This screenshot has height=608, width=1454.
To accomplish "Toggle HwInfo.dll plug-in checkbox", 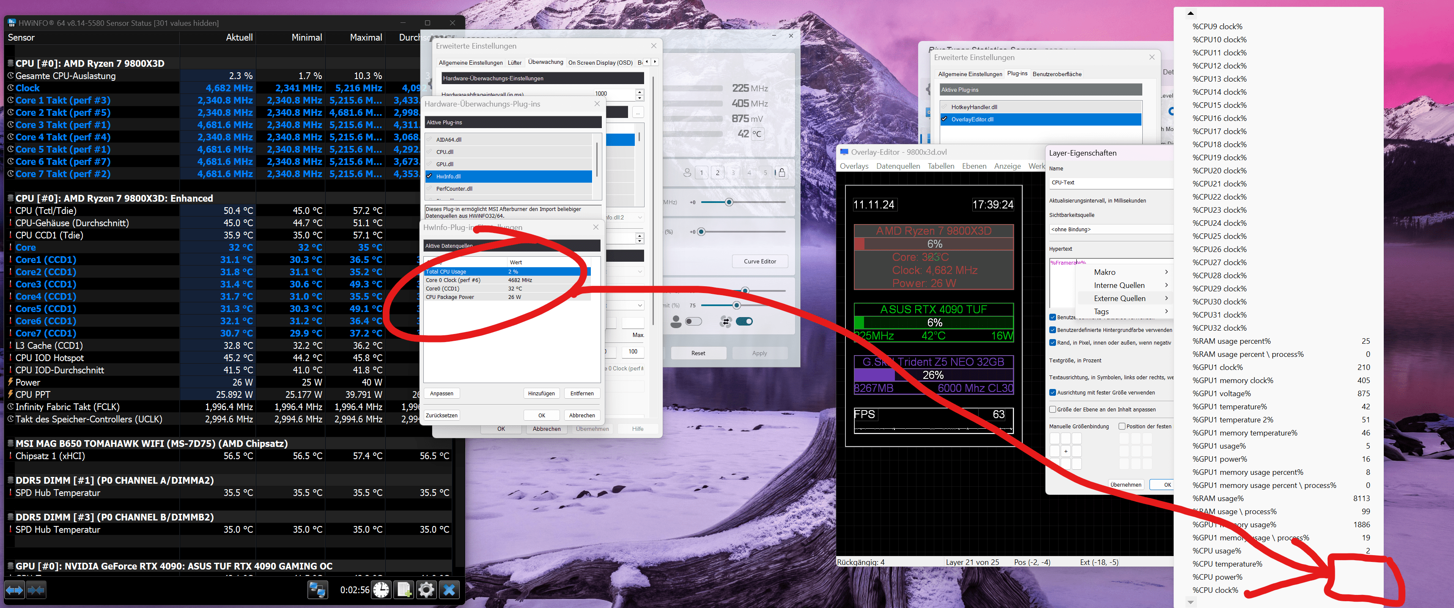I will coord(430,176).
